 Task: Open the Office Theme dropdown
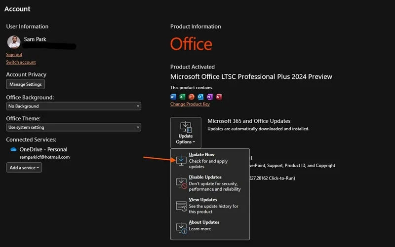pos(74,127)
